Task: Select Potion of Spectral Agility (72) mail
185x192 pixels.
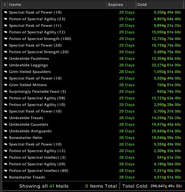Action: click(93, 32)
